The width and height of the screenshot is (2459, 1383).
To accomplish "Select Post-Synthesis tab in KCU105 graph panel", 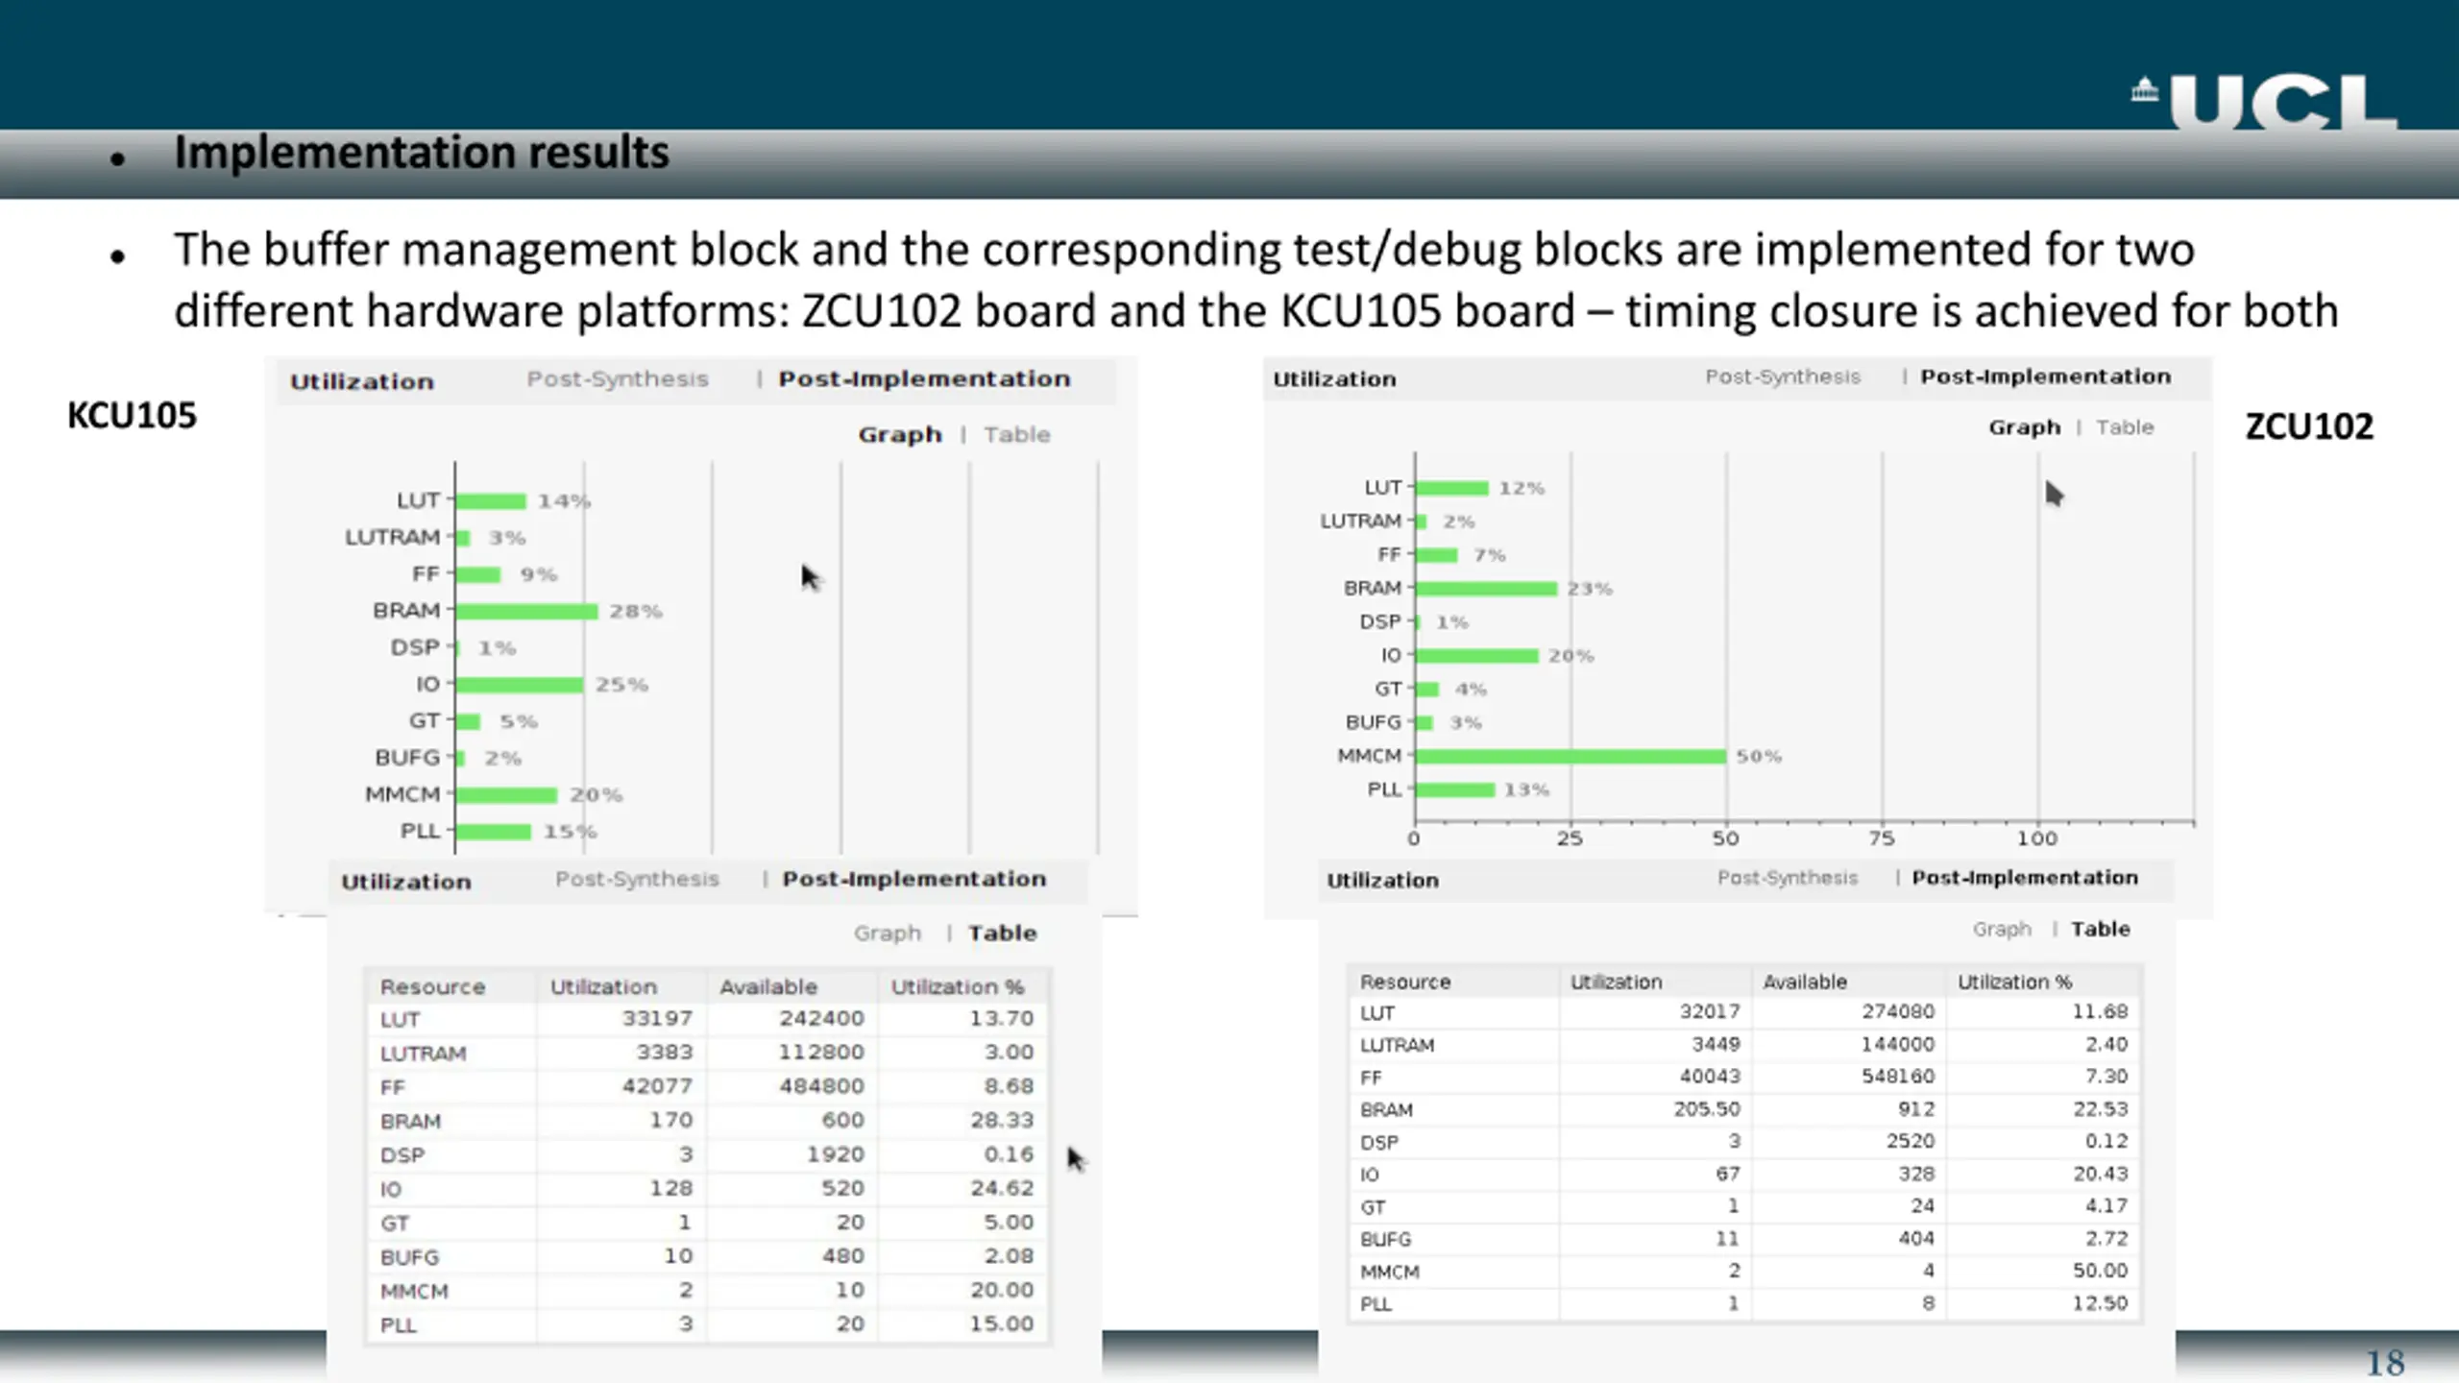I will coord(617,379).
